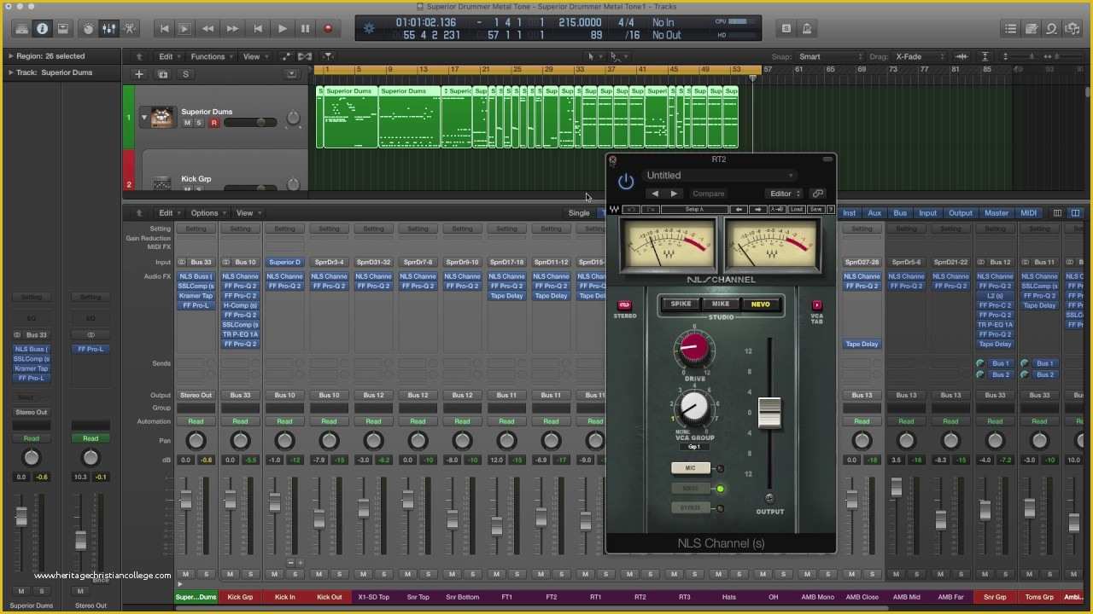1093x614 pixels.
Task: Click the NLS Channel output fader
Action: (x=769, y=413)
